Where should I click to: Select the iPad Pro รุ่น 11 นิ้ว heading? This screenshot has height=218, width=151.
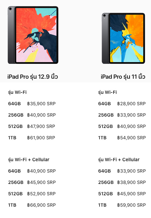[x=123, y=77]
